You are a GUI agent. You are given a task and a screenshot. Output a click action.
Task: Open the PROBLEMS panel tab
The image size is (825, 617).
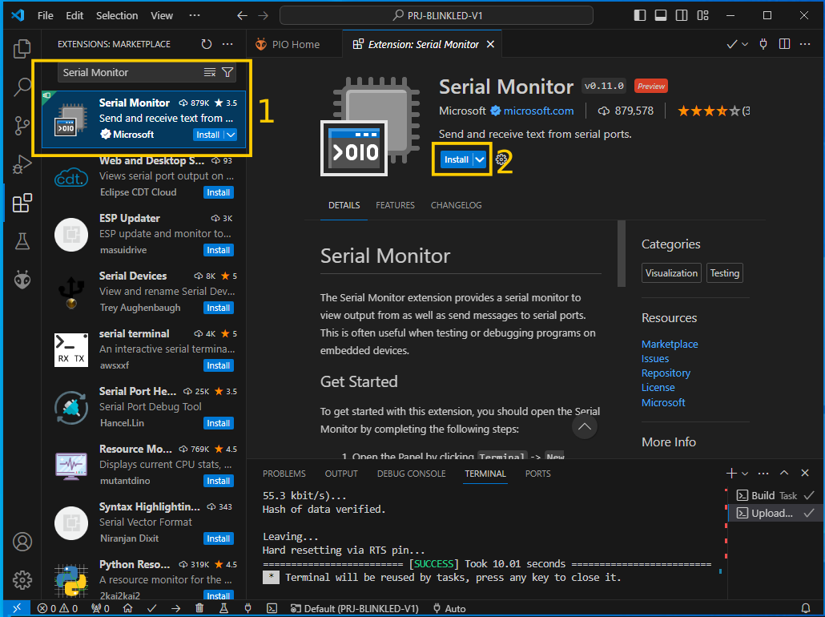284,474
